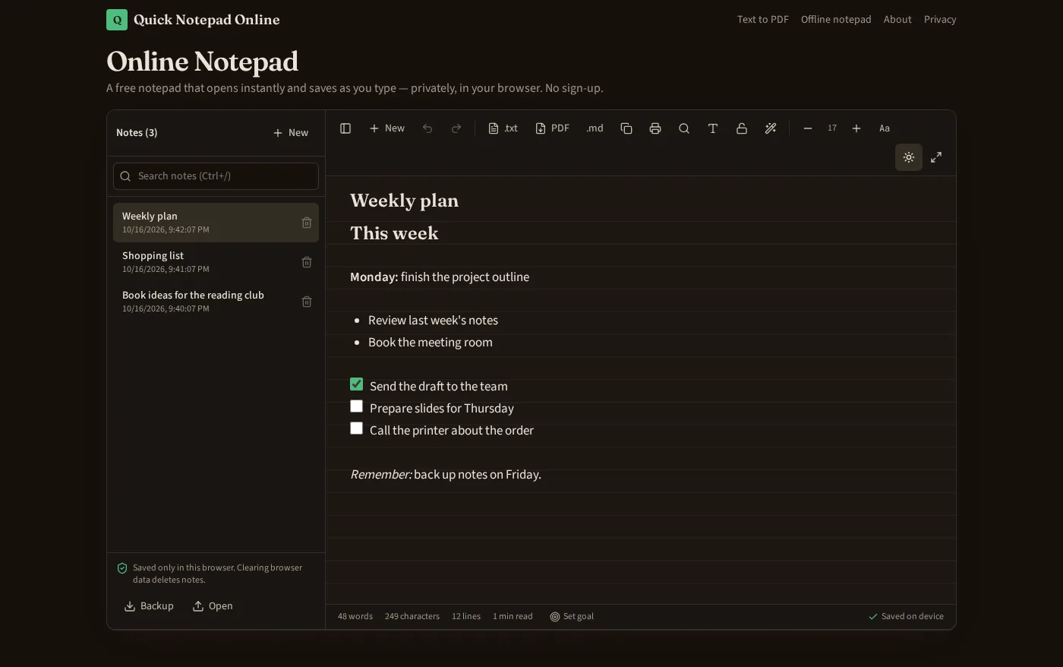Click the 12 lines counter

point(466,617)
